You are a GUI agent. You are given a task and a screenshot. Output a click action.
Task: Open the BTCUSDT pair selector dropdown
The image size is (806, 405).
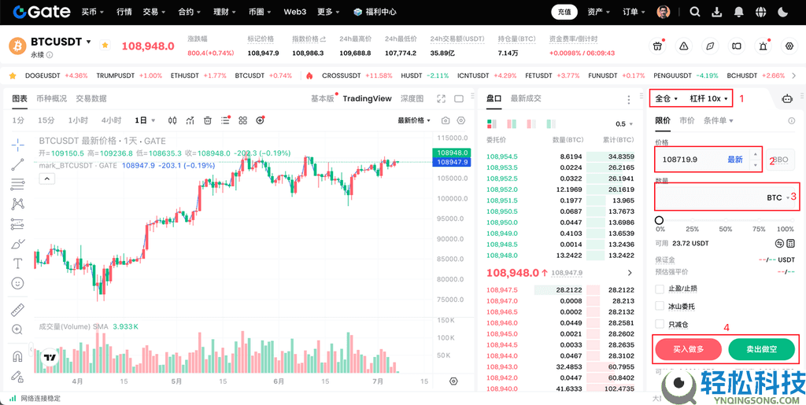point(61,42)
